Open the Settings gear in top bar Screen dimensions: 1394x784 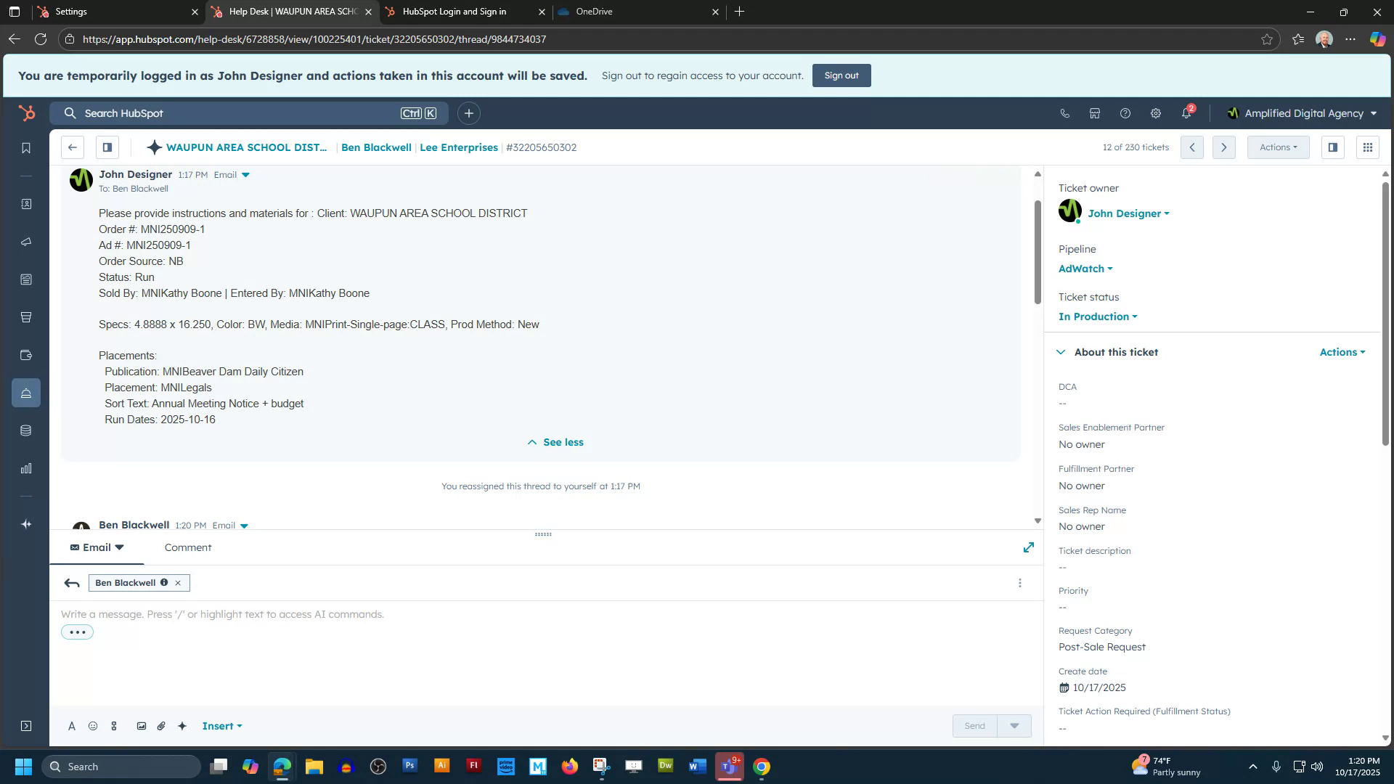point(1154,113)
